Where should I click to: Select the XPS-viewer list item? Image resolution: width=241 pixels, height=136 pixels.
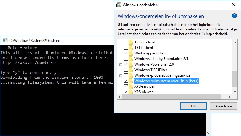(x=143, y=92)
